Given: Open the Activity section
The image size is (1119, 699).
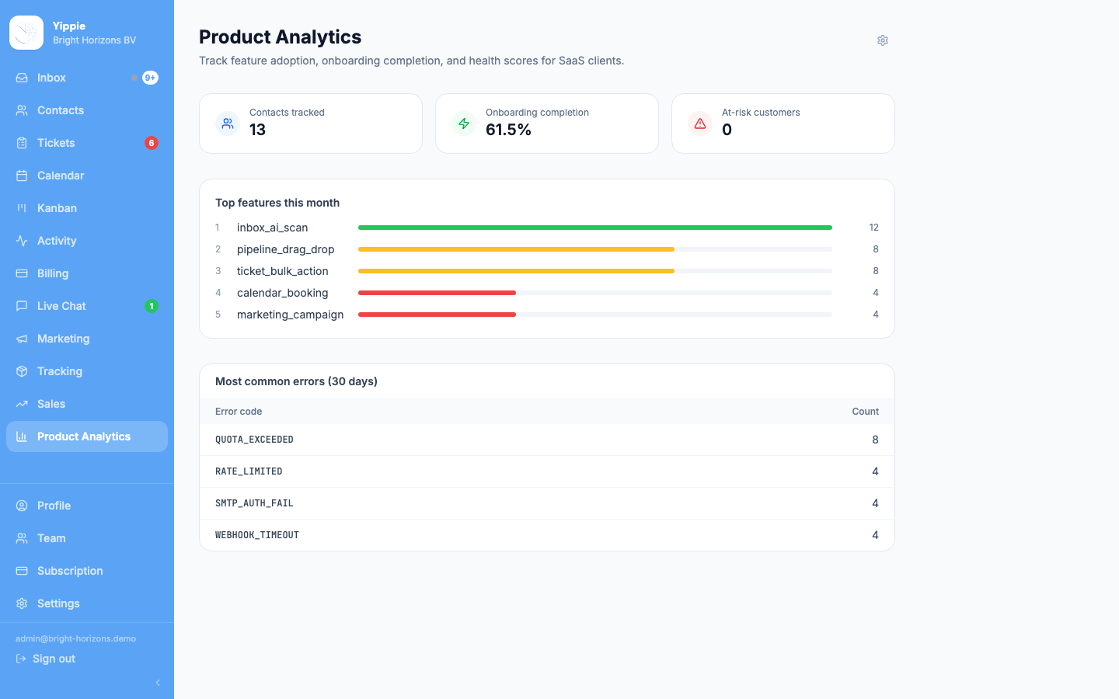Looking at the screenshot, I should (87, 241).
